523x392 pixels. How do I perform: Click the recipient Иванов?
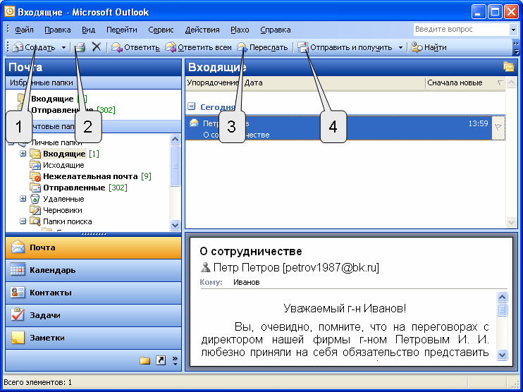coord(247,282)
